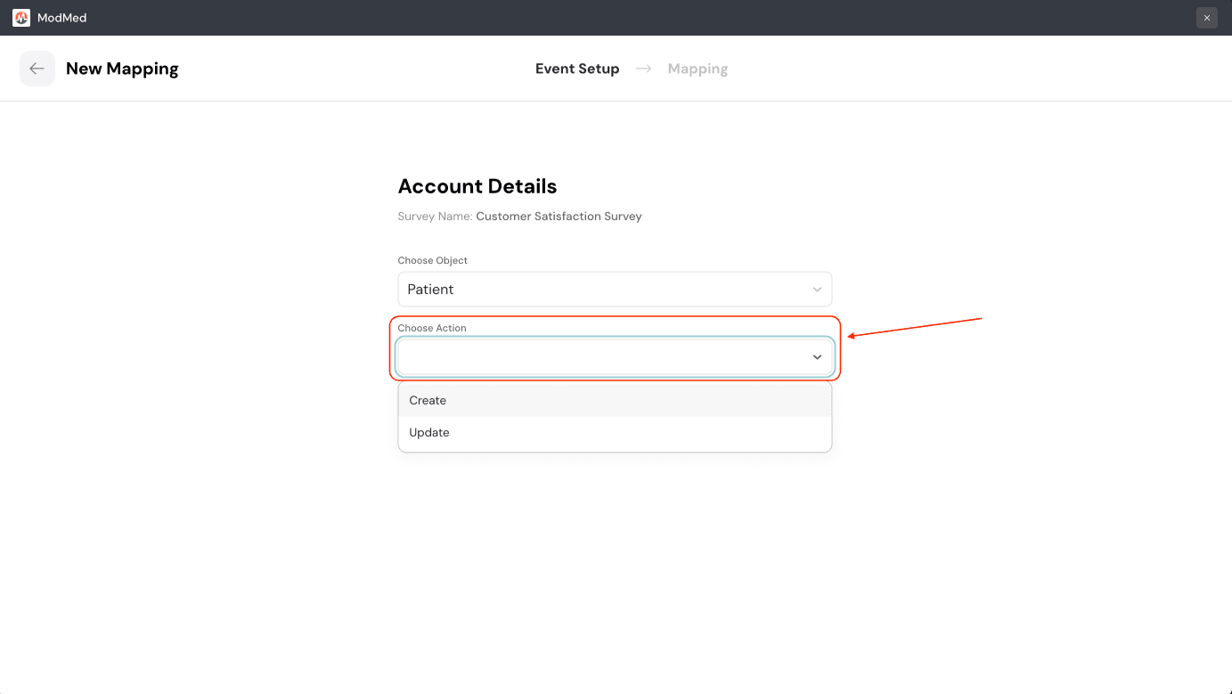This screenshot has width=1232, height=694.
Task: Click the New Mapping page title
Action: (122, 69)
